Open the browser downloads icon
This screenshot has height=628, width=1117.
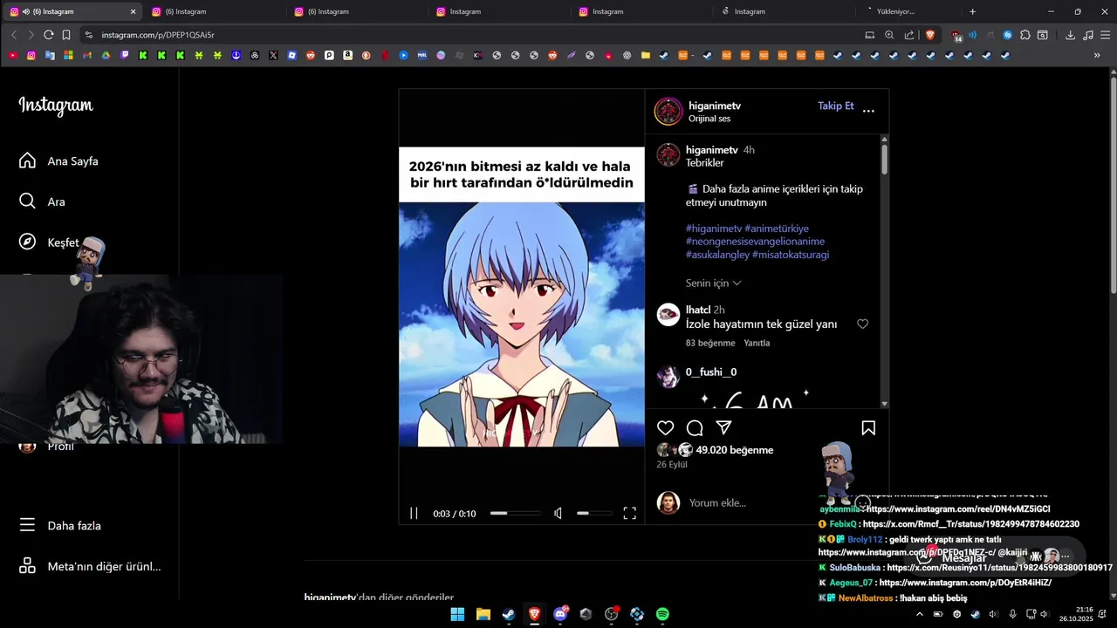pyautogui.click(x=1070, y=35)
